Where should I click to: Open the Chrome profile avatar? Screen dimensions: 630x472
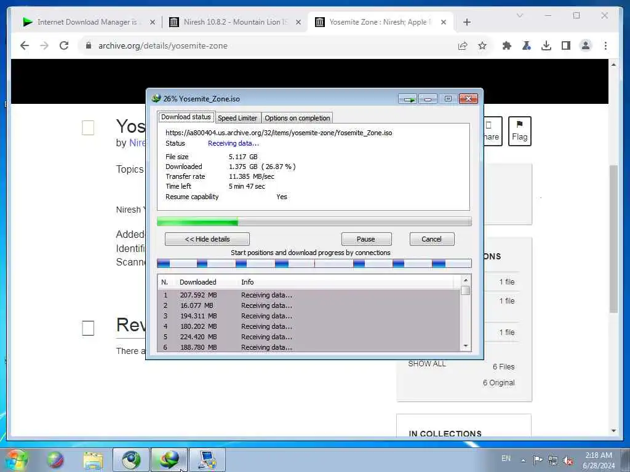click(586, 45)
